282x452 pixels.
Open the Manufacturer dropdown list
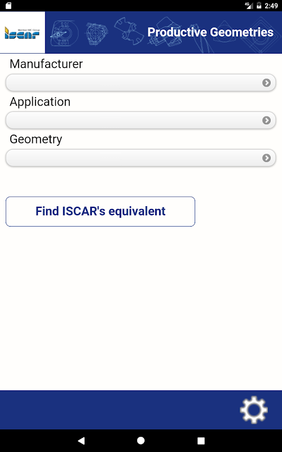[x=140, y=82]
